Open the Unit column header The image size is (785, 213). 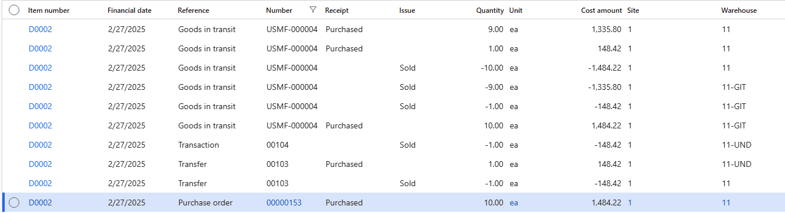pyautogui.click(x=516, y=11)
